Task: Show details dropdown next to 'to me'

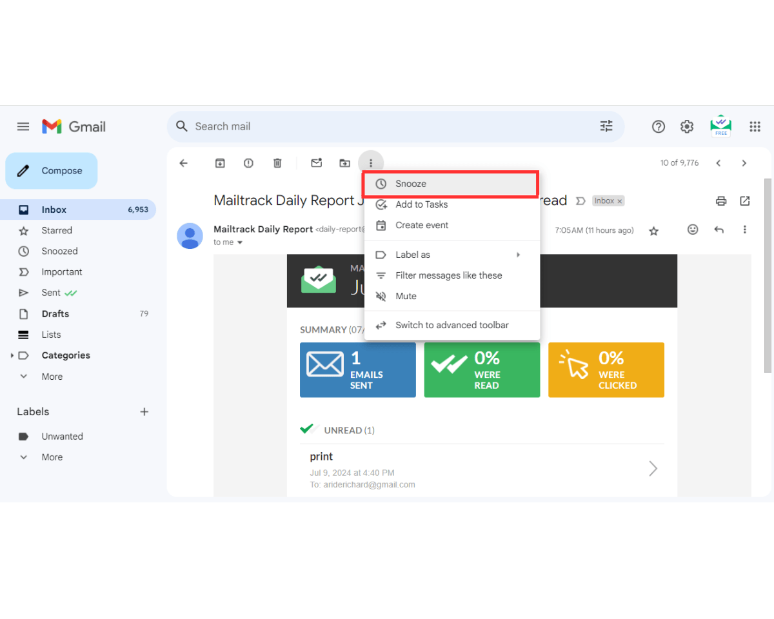Action: coord(240,242)
